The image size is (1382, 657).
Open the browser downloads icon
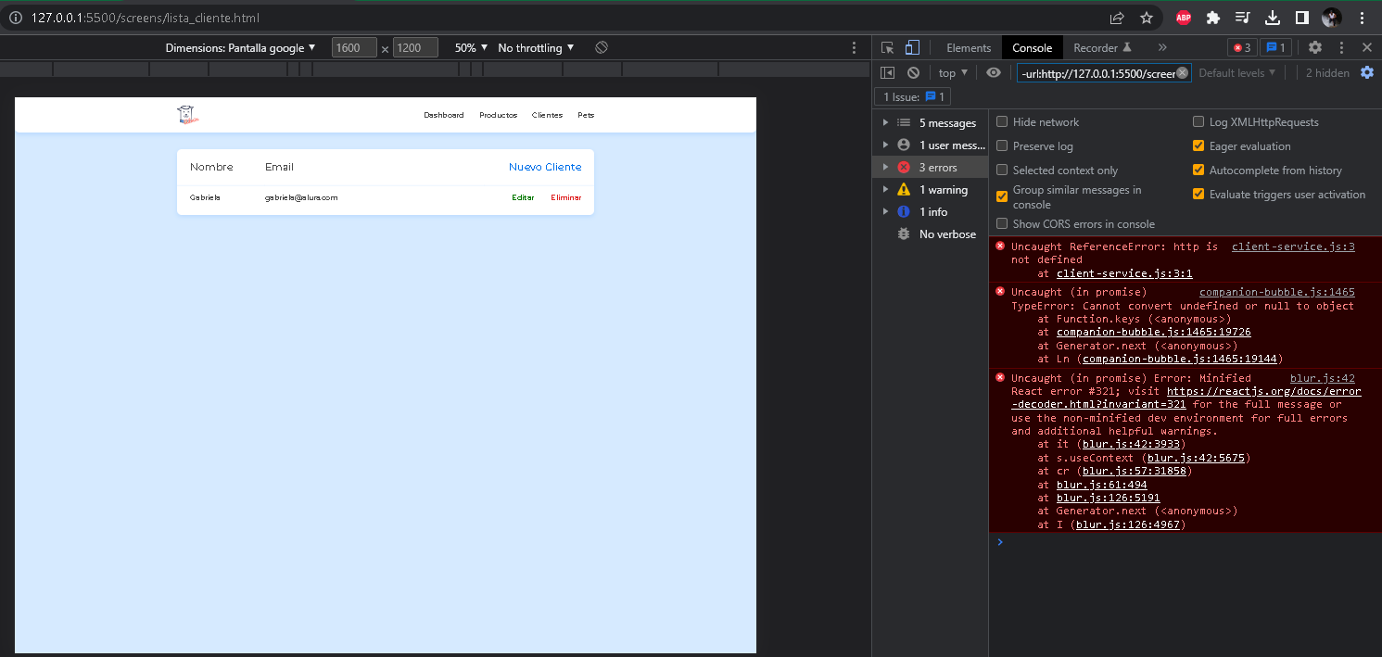1273,18
